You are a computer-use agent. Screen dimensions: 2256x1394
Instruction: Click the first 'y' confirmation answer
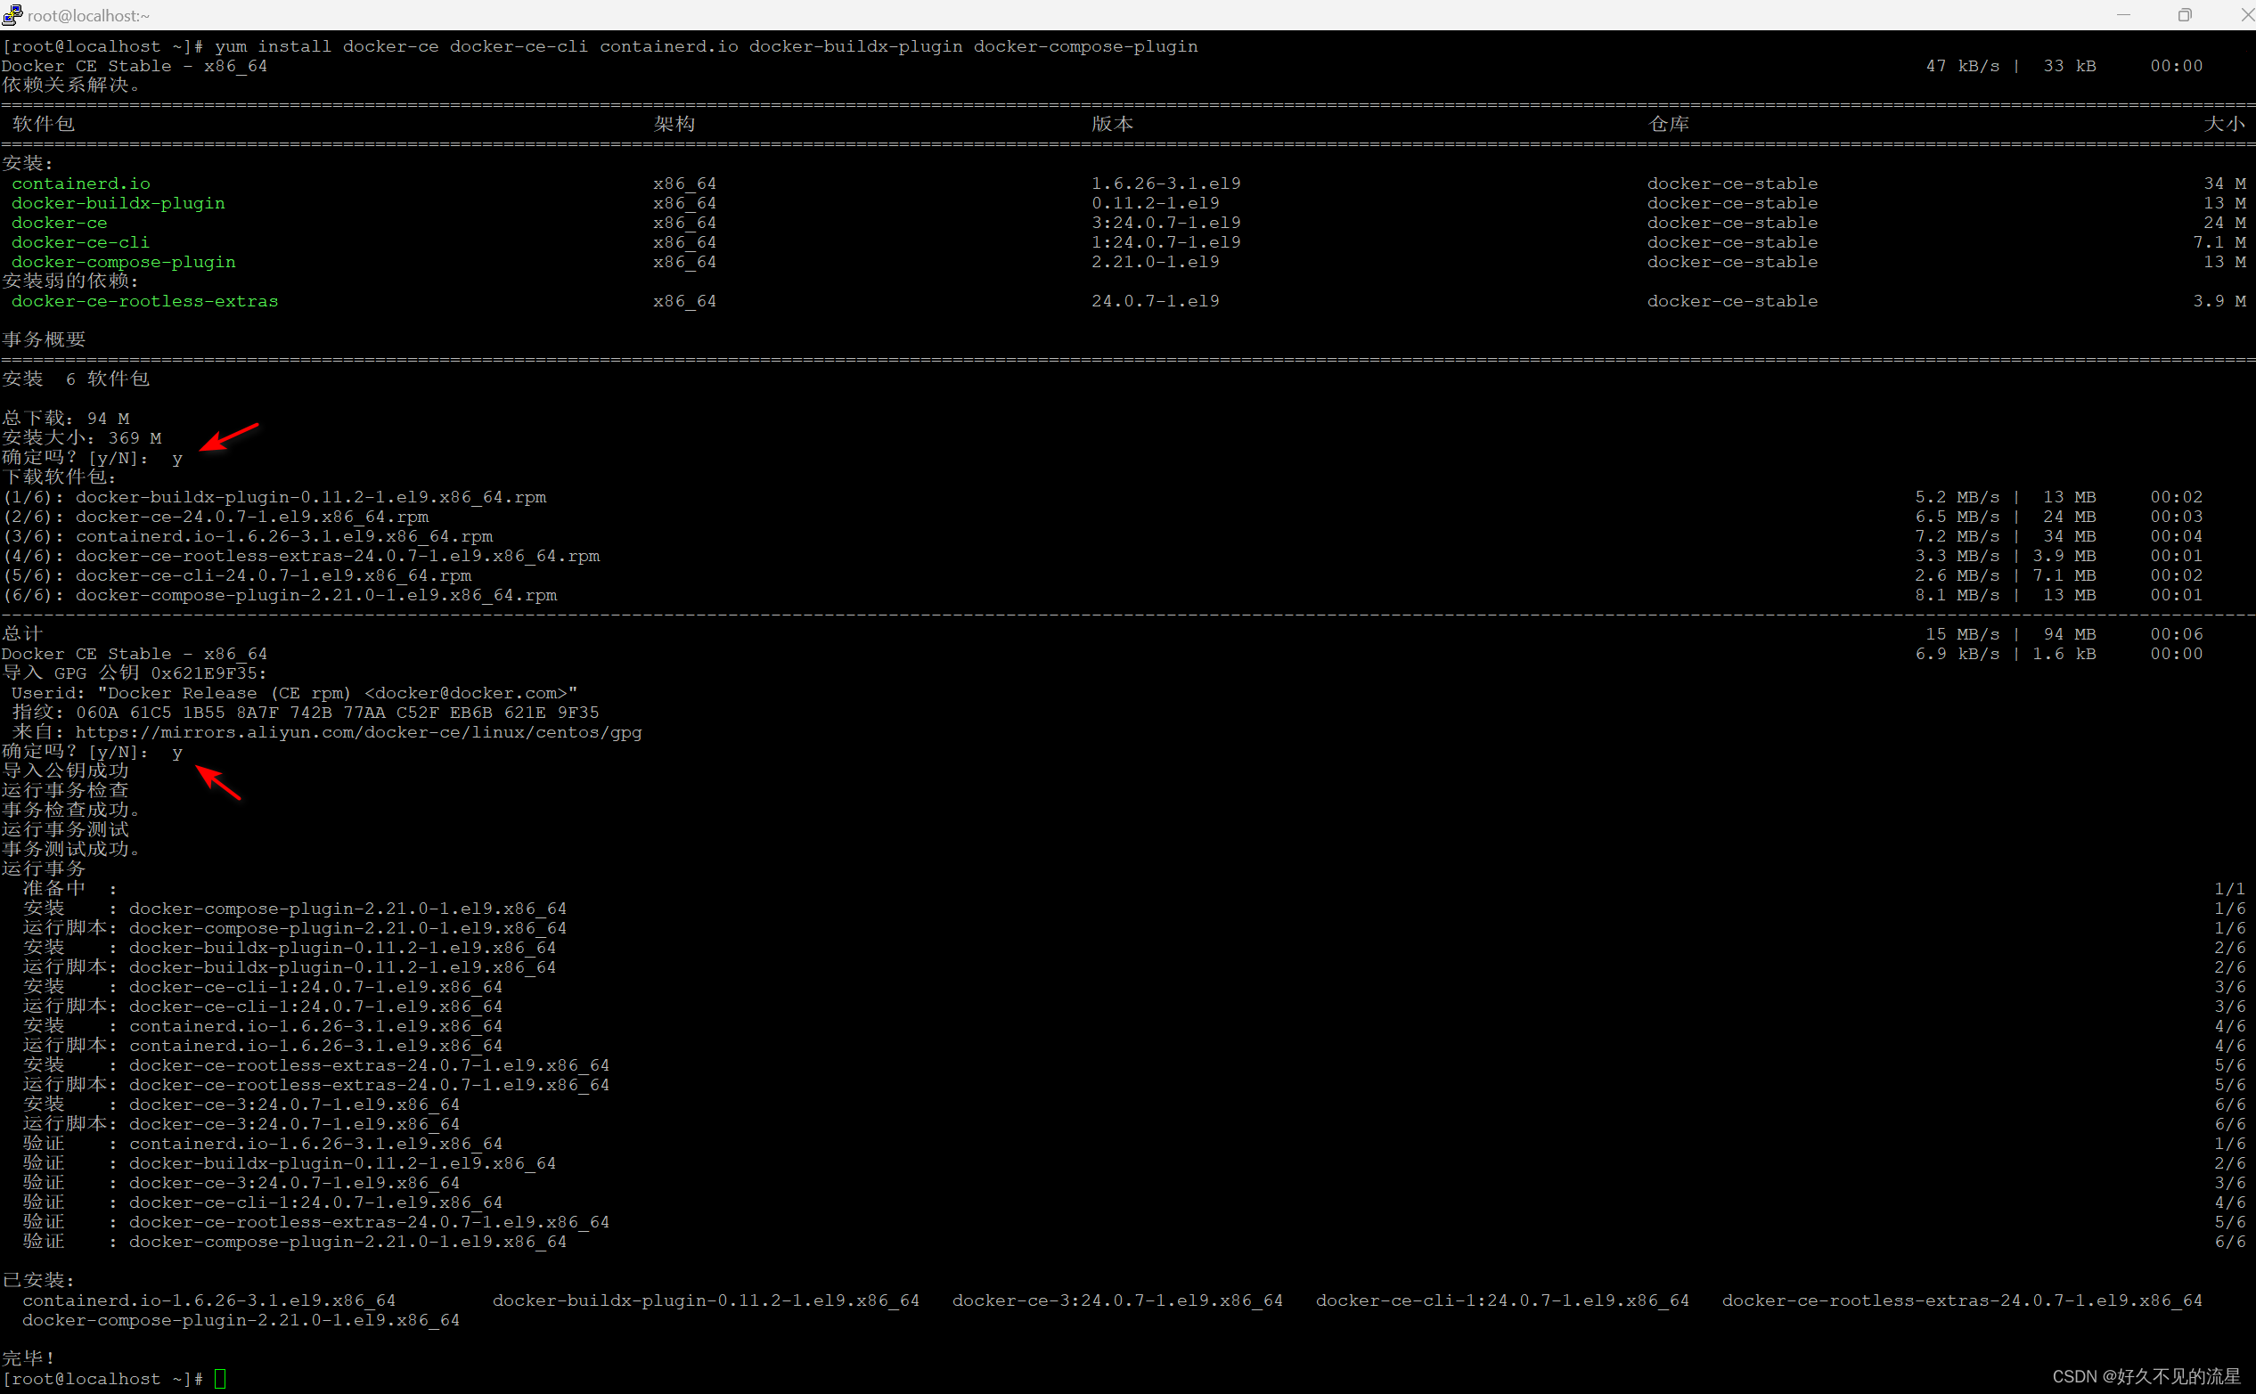click(x=177, y=458)
